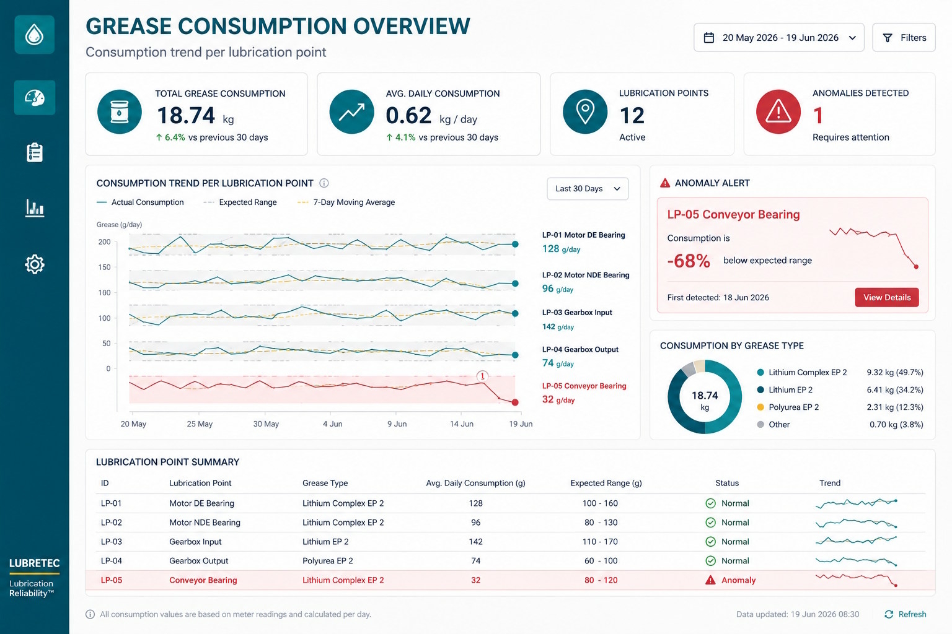Image resolution: width=952 pixels, height=634 pixels.
Task: Click the 6.4% vs previous 30 days change
Action: (x=211, y=137)
